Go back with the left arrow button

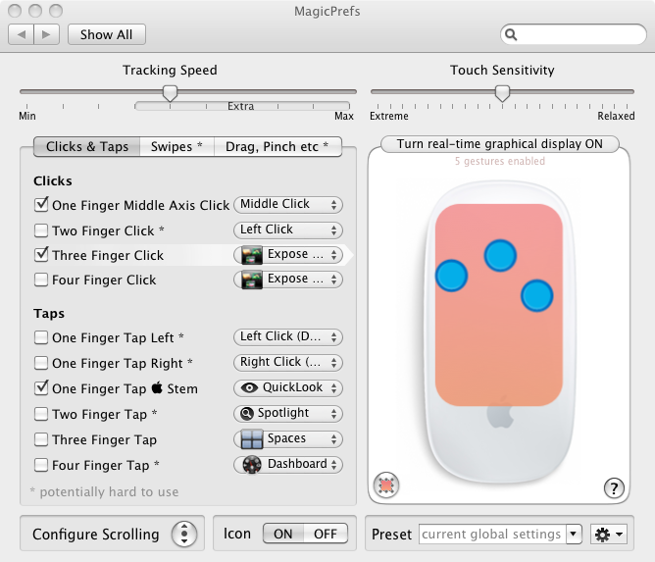22,34
